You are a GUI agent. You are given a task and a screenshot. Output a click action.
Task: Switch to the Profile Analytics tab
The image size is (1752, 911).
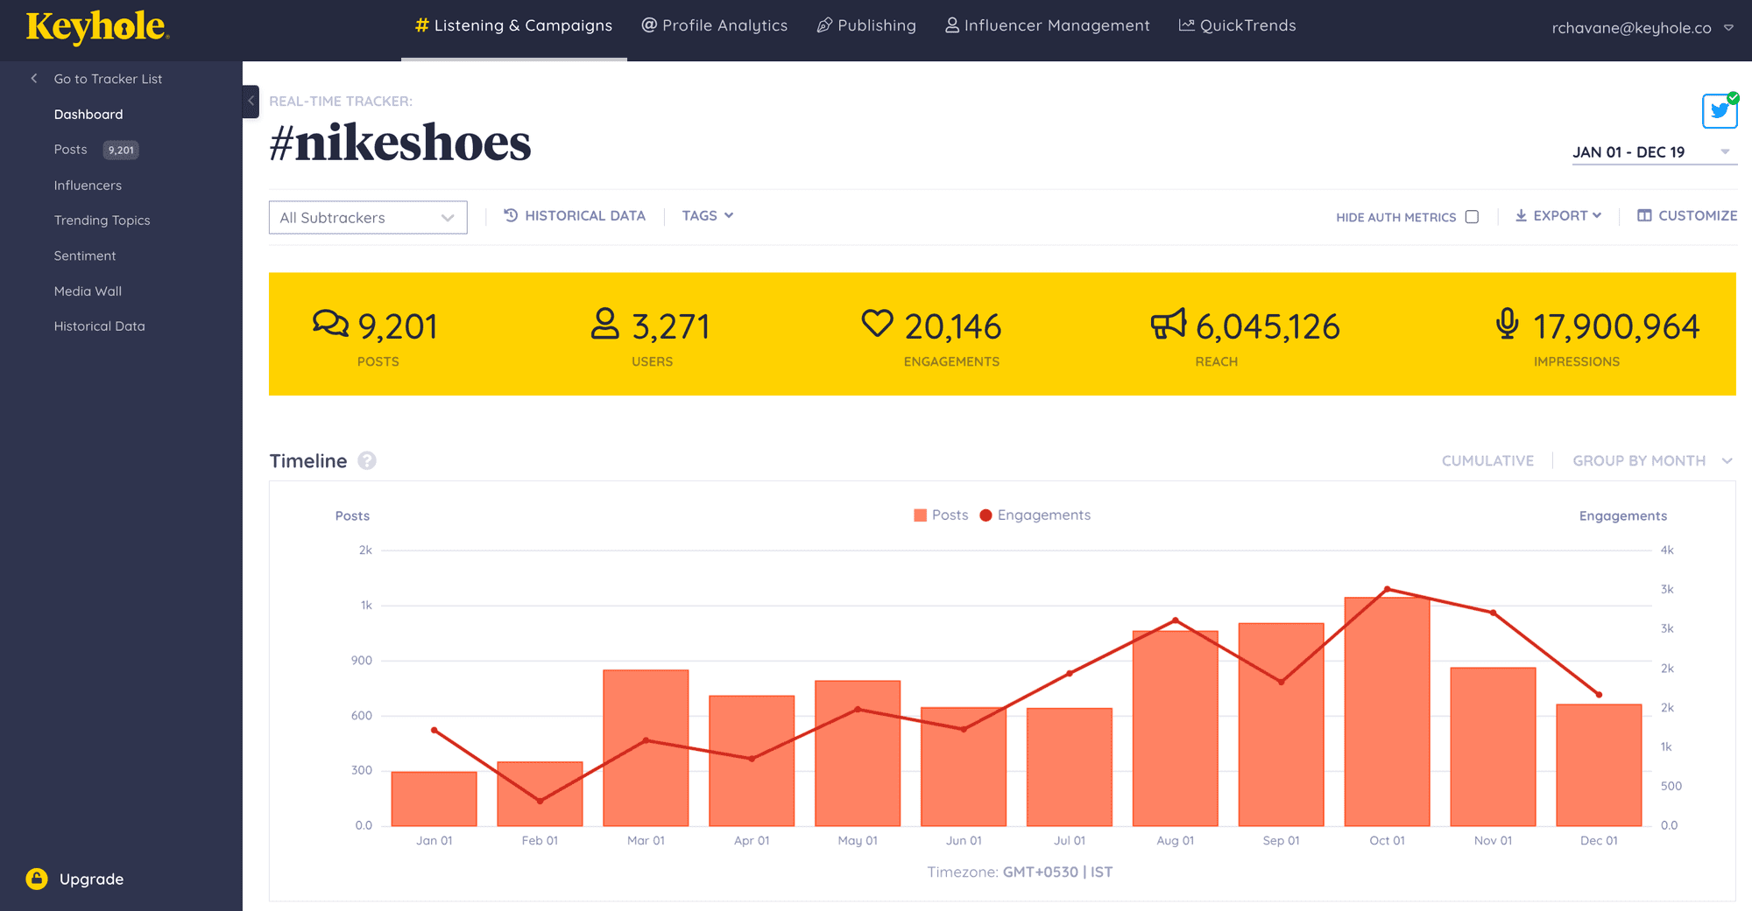point(715,25)
